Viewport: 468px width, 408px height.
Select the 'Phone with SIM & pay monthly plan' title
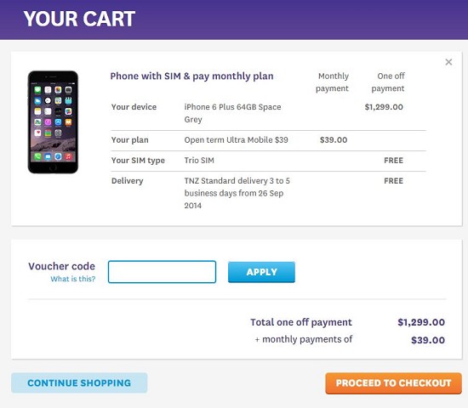pyautogui.click(x=191, y=76)
